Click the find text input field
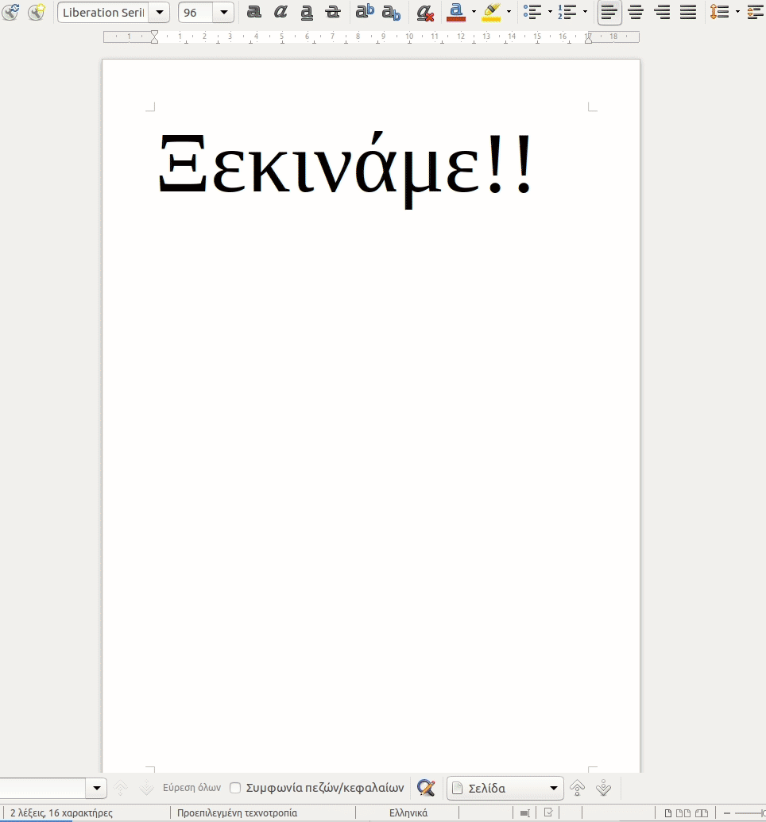Viewport: 766px width, 822px height. (42, 787)
